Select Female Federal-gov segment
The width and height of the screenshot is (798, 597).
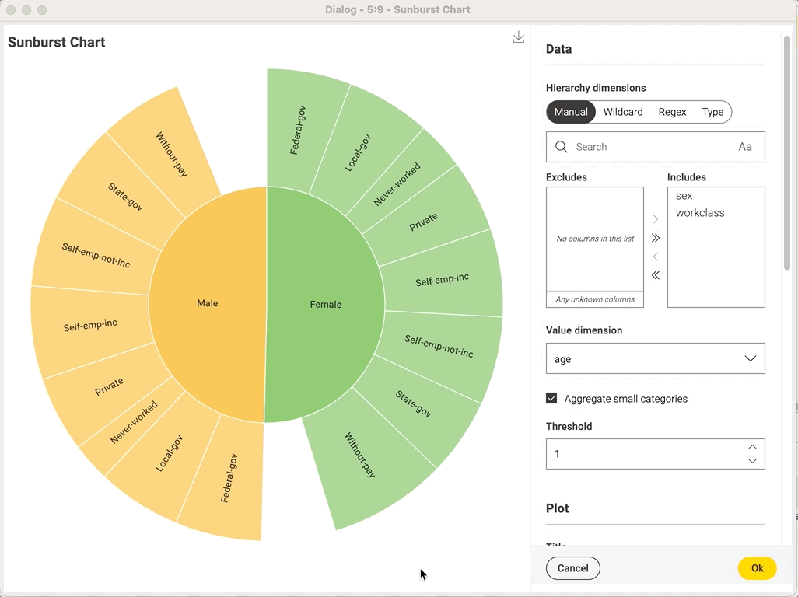pos(298,130)
